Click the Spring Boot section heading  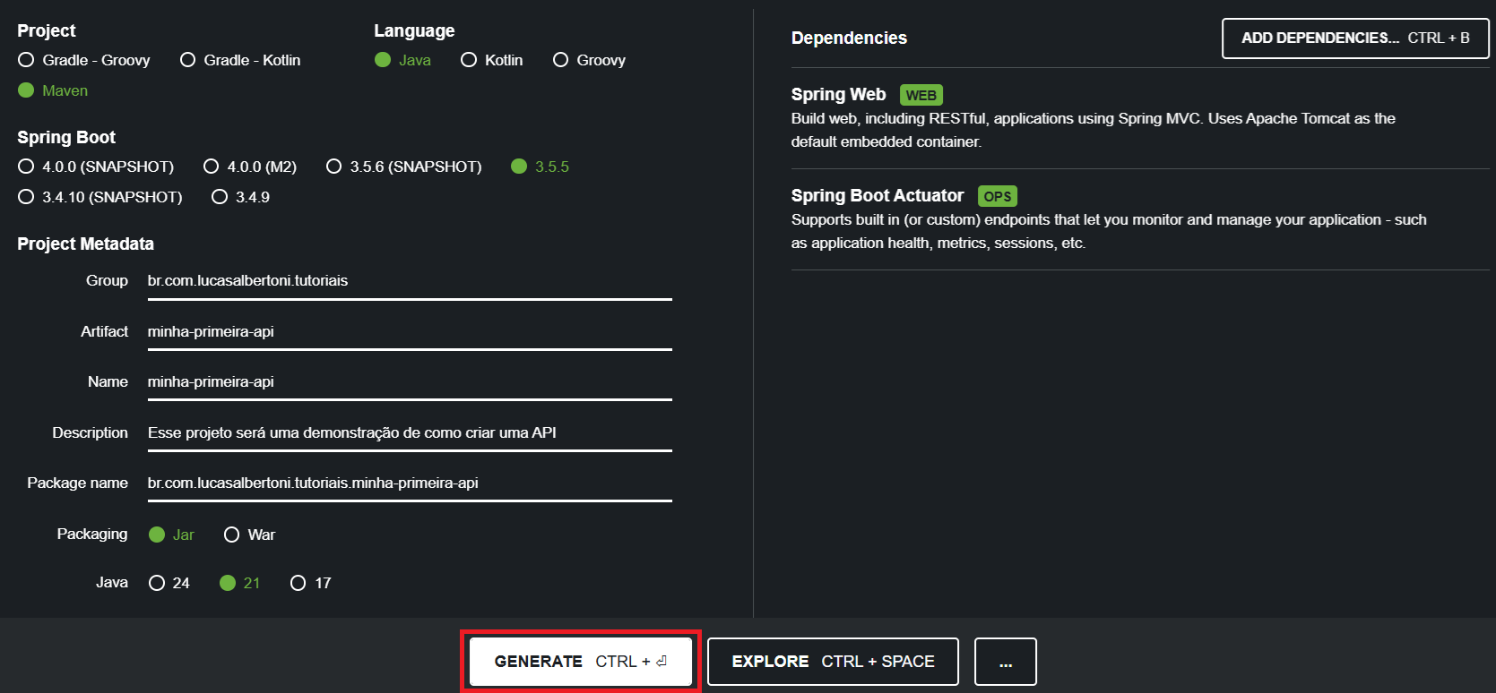pos(66,137)
